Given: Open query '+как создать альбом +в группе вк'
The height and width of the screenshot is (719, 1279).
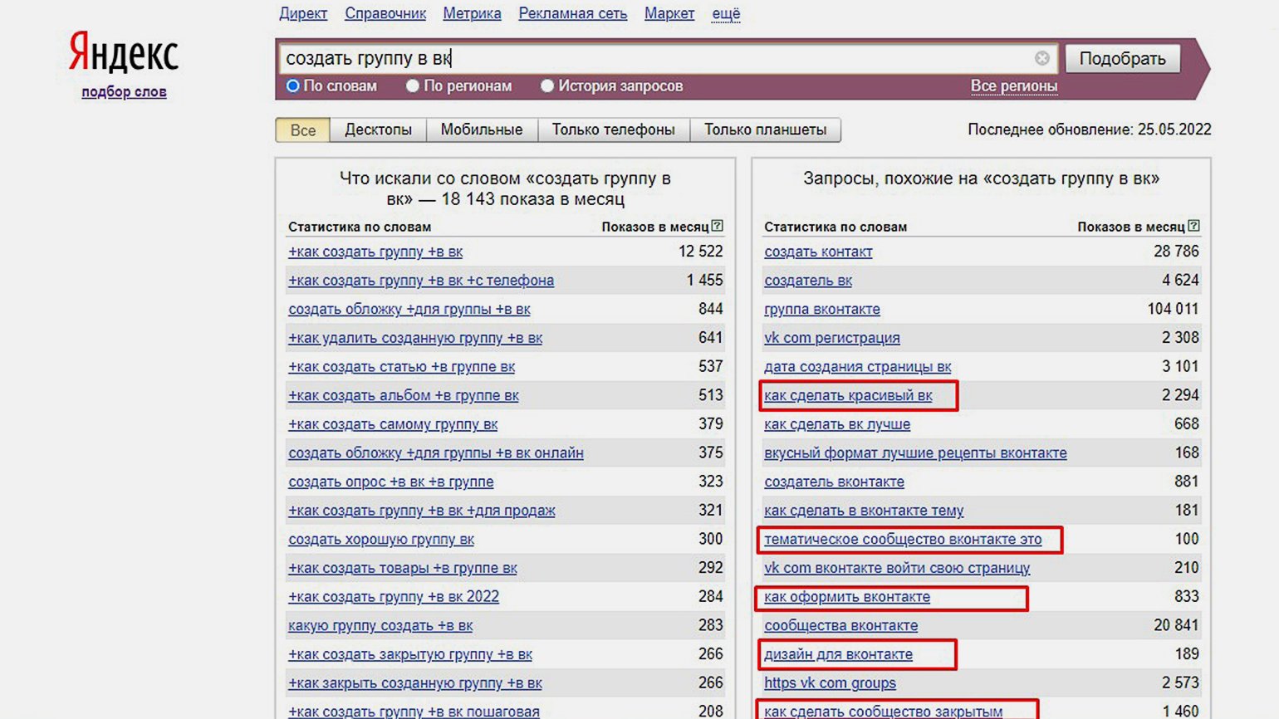Looking at the screenshot, I should point(404,395).
